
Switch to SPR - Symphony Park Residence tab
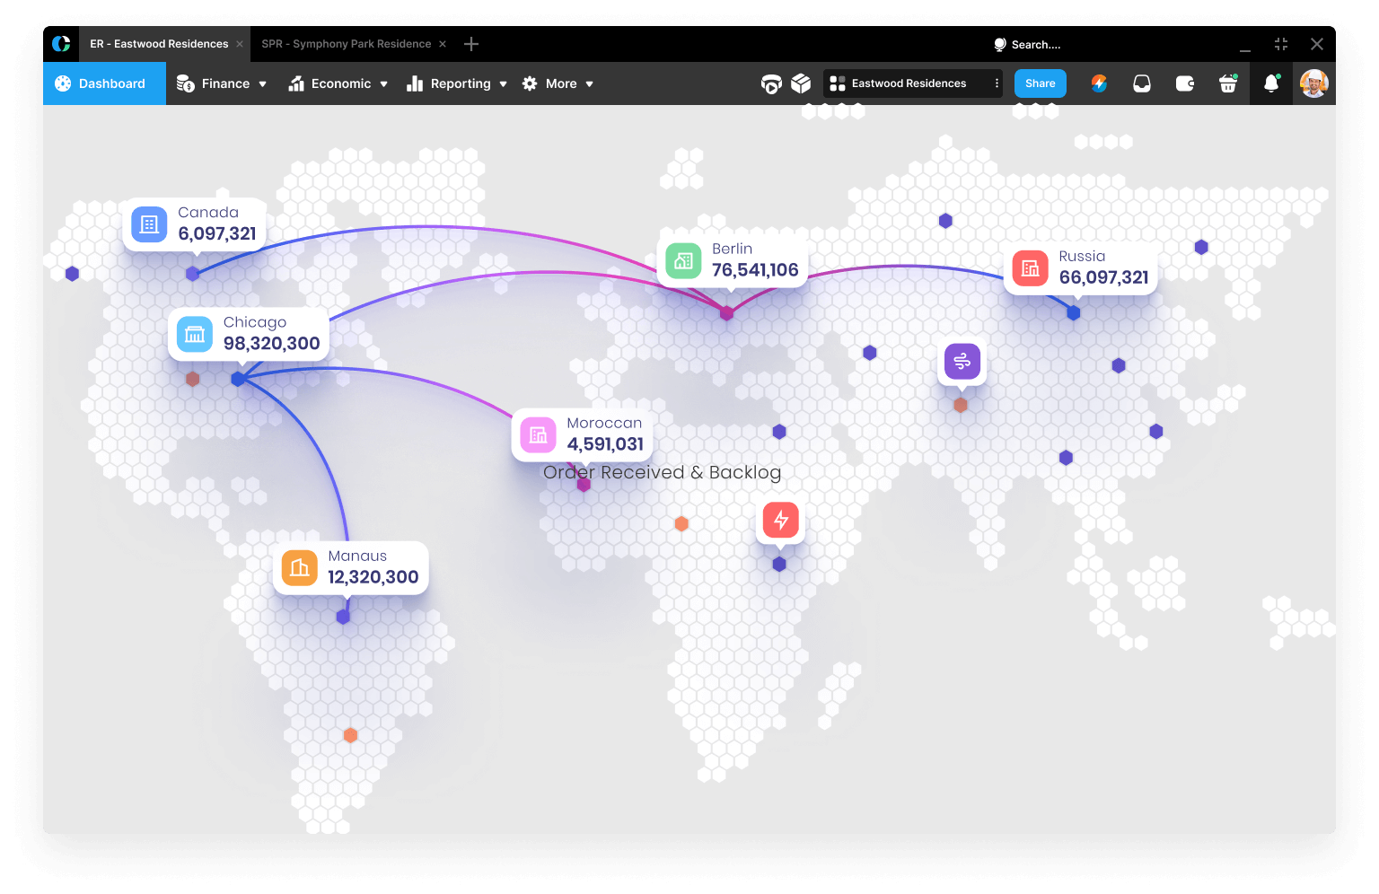346,44
